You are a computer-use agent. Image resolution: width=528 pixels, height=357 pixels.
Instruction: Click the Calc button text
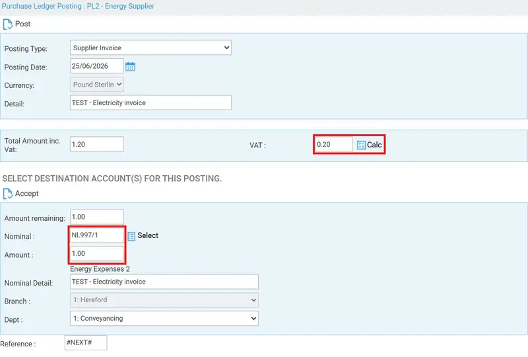pos(374,145)
